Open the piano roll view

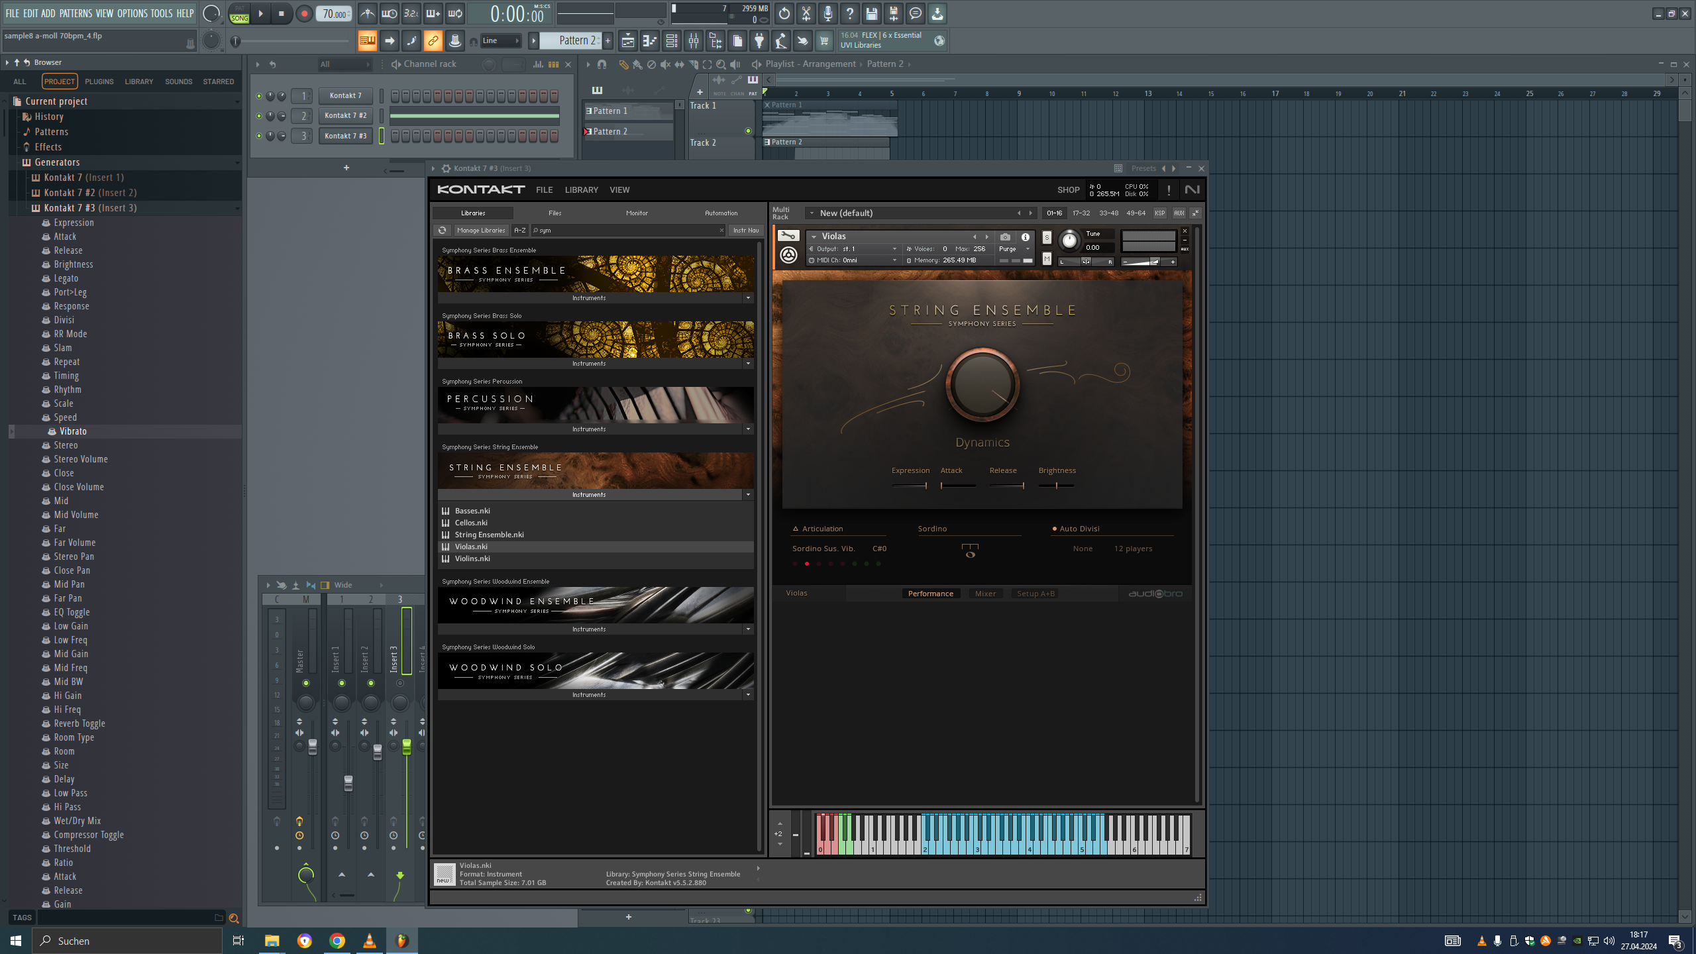click(649, 41)
